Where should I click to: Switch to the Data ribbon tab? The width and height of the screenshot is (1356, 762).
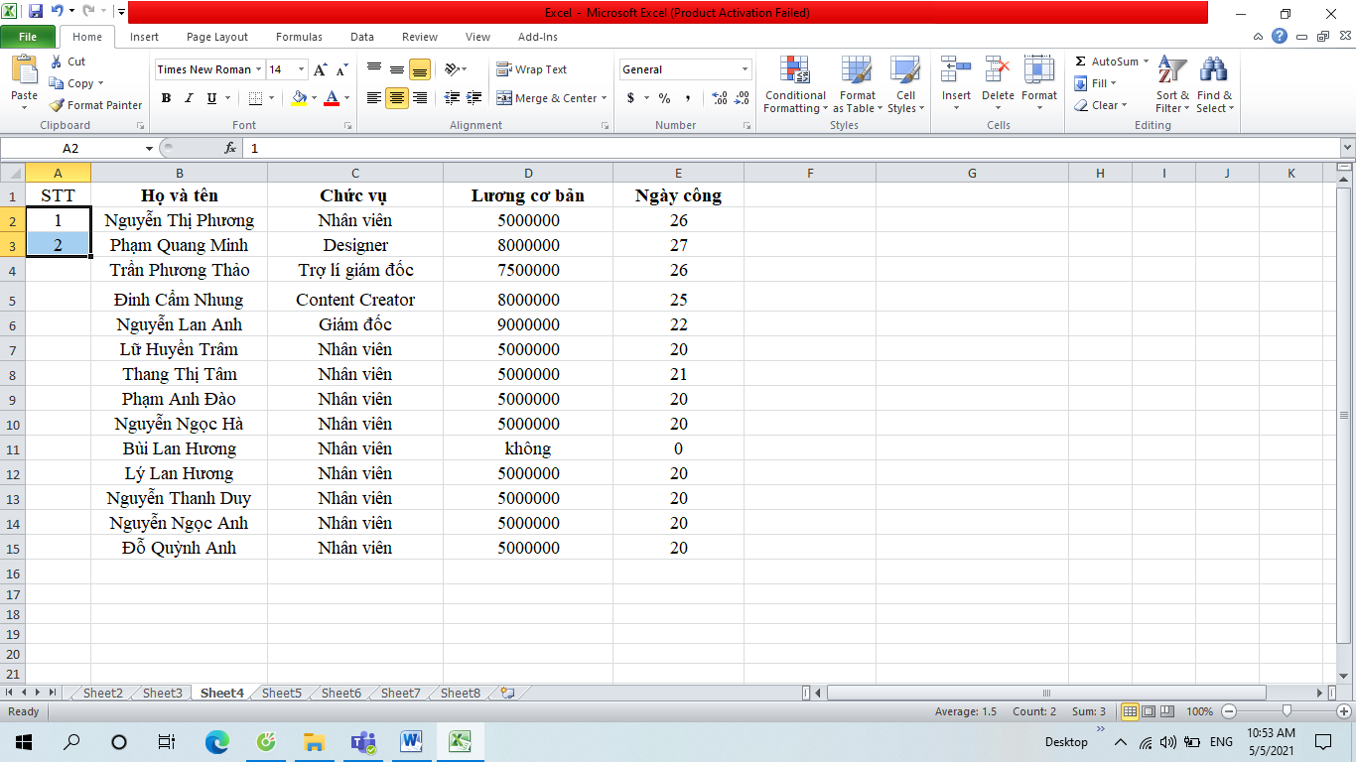coord(362,37)
